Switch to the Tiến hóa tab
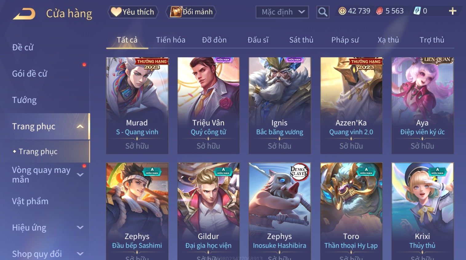 point(171,40)
